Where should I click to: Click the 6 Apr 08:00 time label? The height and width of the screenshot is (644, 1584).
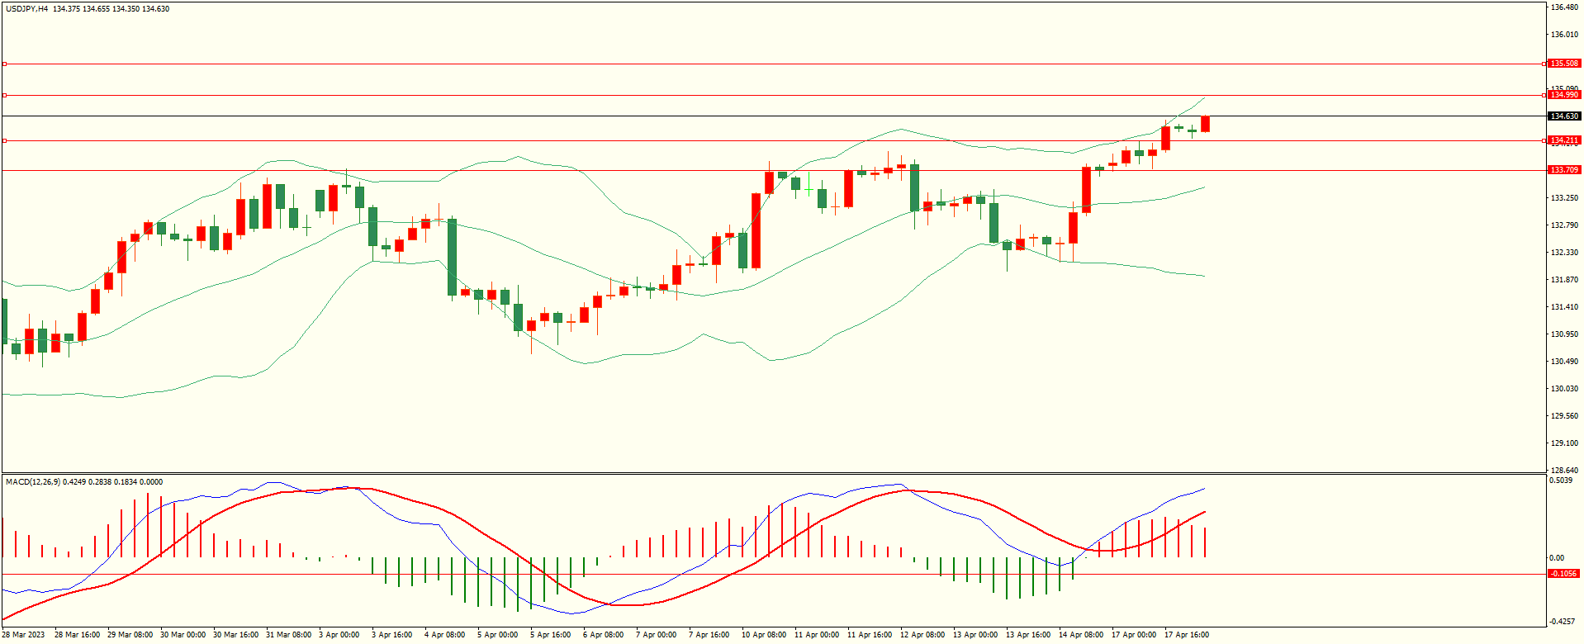pyautogui.click(x=603, y=635)
